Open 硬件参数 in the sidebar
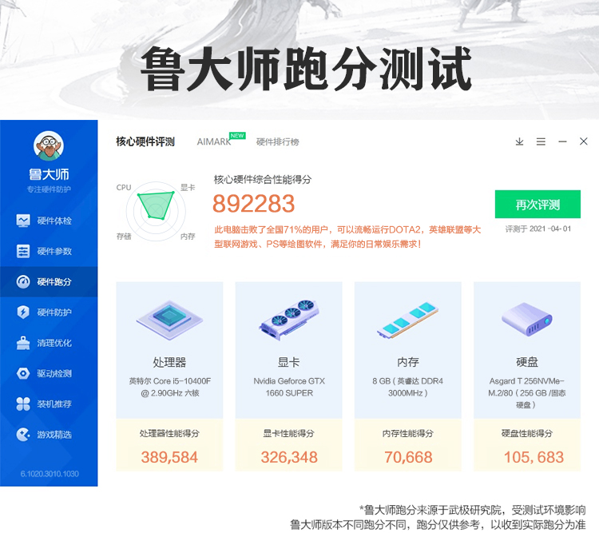This screenshot has height=549, width=599. 49,251
